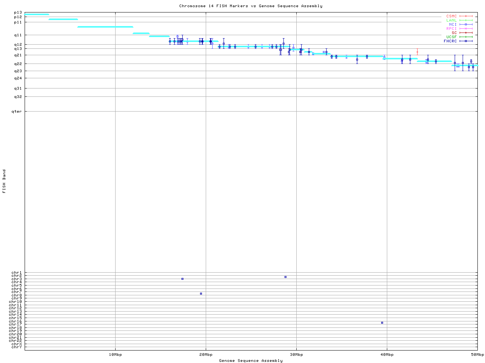Click the cyan p13 band segment

pyautogui.click(x=37, y=14)
